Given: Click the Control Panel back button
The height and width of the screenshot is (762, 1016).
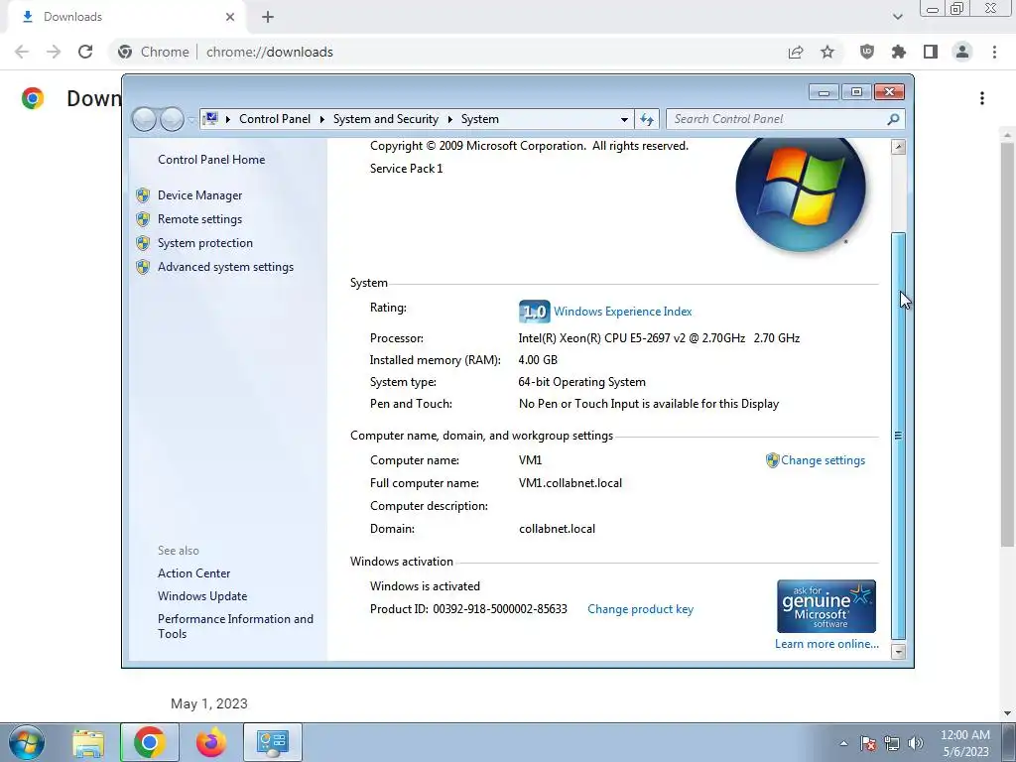Looking at the screenshot, I should [144, 119].
